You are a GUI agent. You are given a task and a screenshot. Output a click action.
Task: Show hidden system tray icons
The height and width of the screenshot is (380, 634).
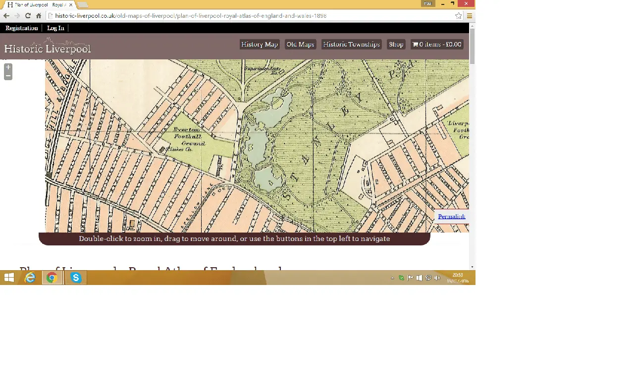392,278
